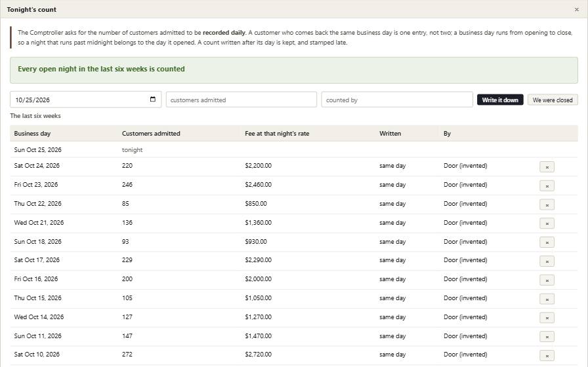This screenshot has height=367, width=588.
Task: Remove the Sun Oct 18, 2026 entry
Action: tap(547, 242)
